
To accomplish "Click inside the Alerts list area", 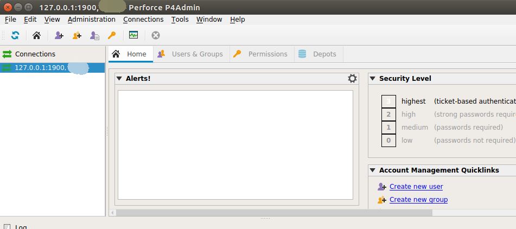I will click(235, 145).
